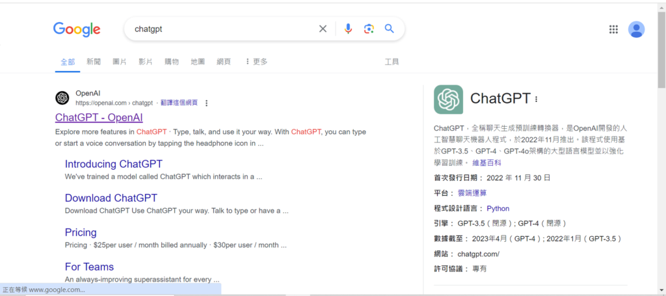
Task: Open the three-dot menu beside openai.com result
Action: tap(207, 103)
